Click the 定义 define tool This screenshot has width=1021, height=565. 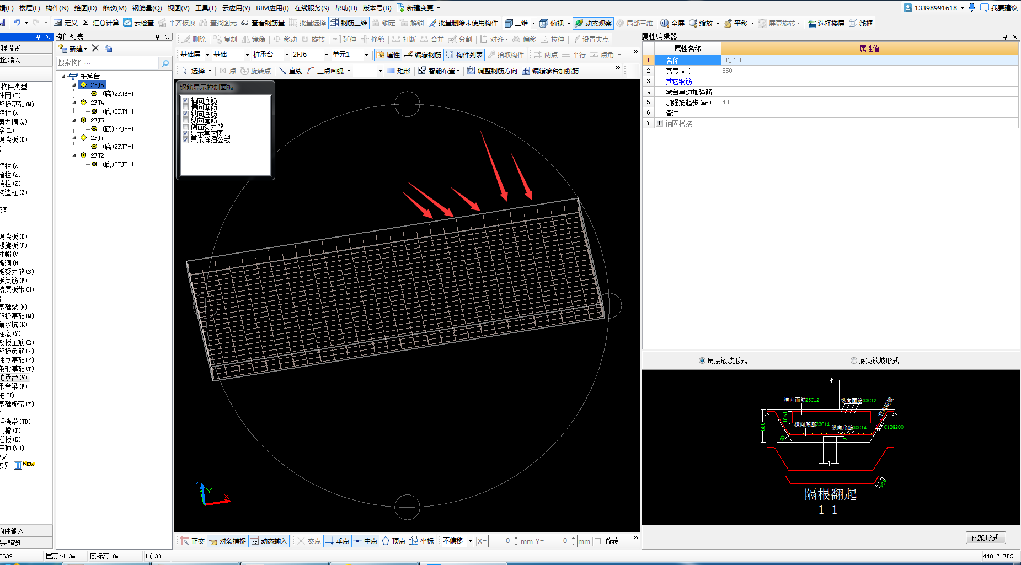tap(66, 23)
